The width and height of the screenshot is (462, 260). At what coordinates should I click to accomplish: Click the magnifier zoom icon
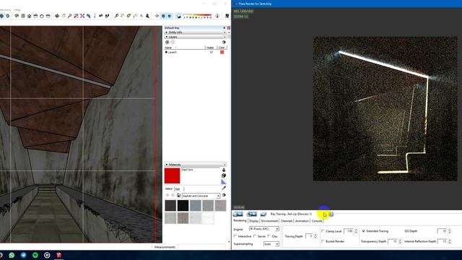coord(69,16)
